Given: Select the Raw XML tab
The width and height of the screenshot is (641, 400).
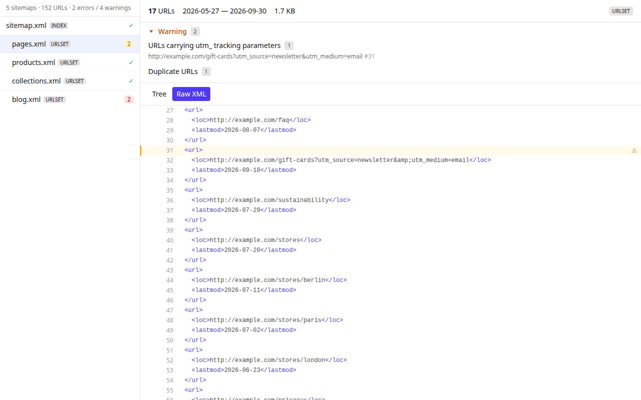Looking at the screenshot, I should [x=191, y=94].
